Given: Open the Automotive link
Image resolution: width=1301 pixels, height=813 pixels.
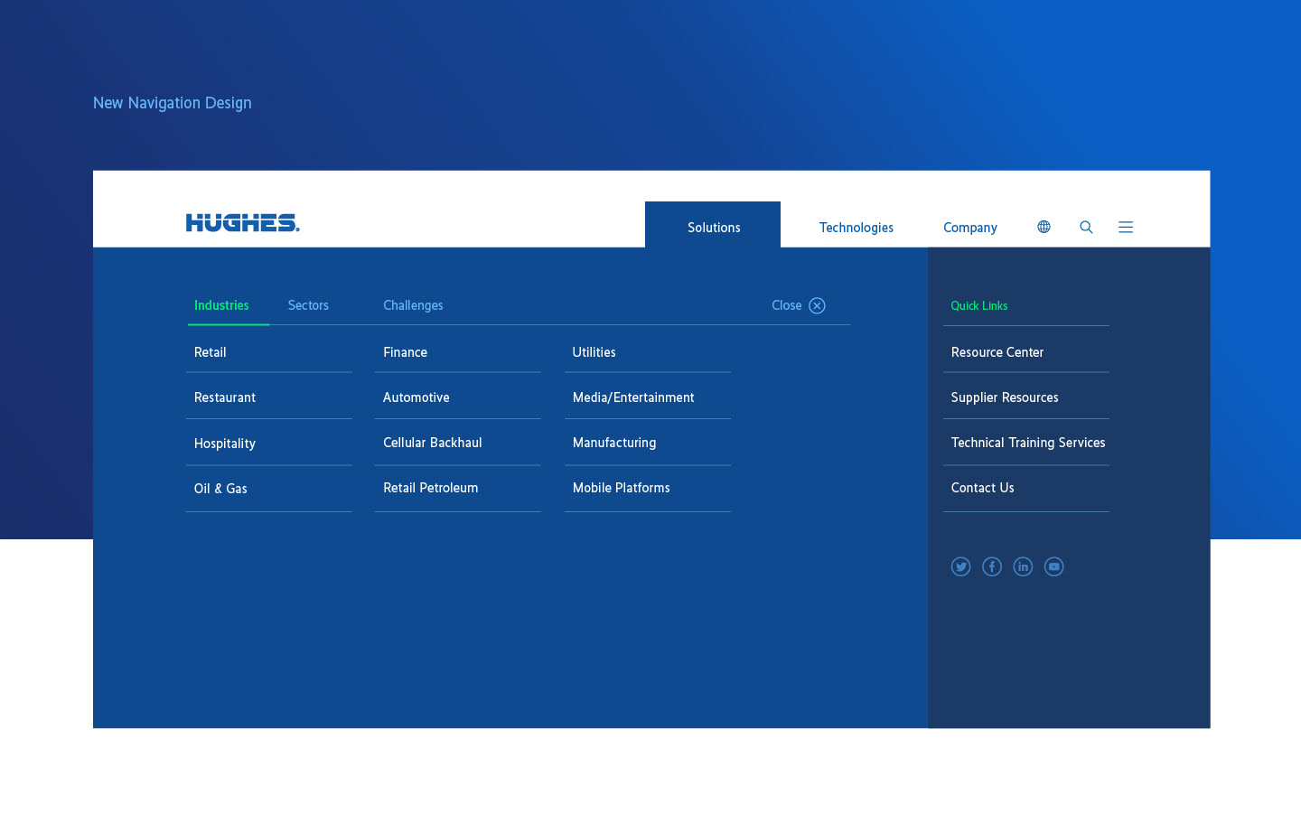Looking at the screenshot, I should (417, 397).
